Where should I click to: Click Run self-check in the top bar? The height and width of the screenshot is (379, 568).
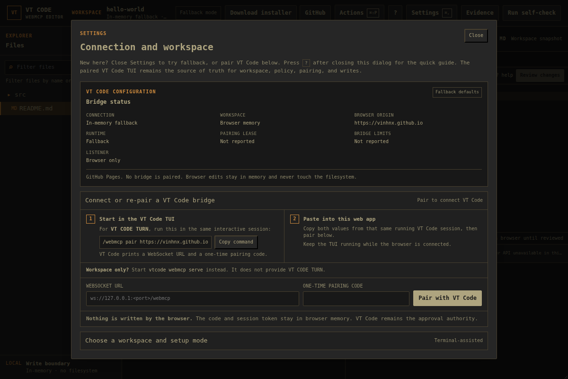pos(532,13)
